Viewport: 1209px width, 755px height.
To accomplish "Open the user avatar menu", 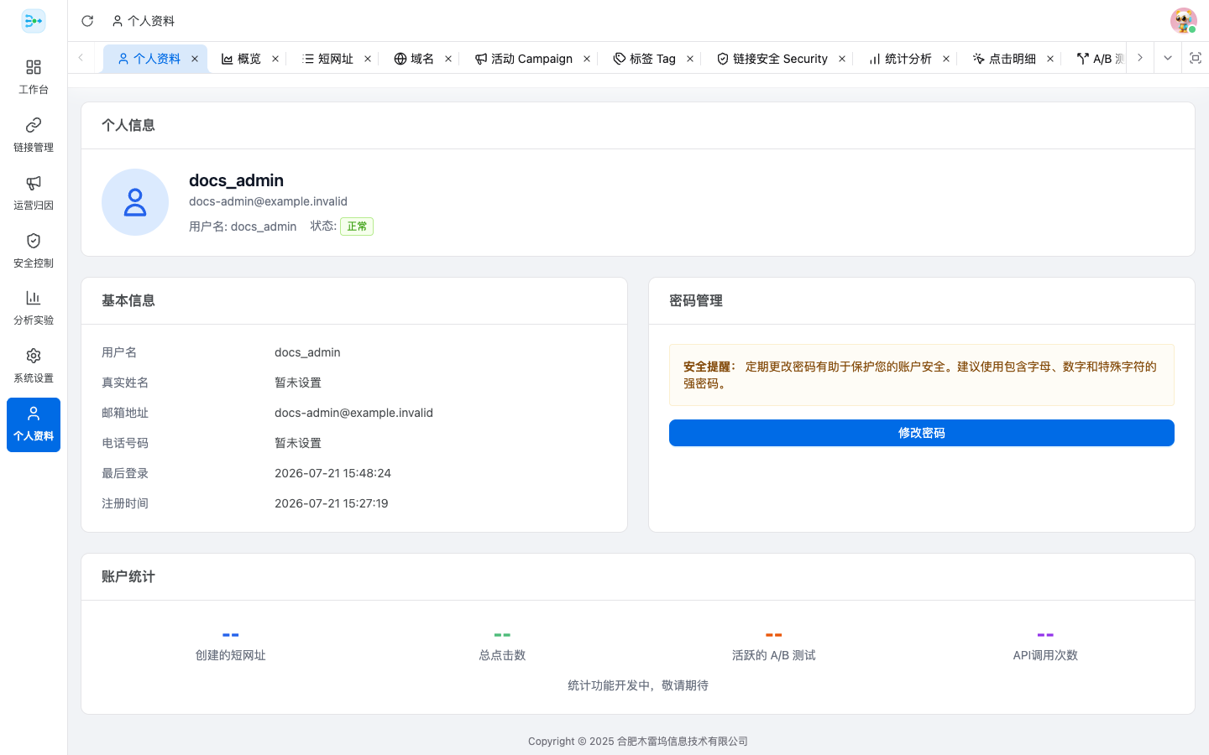I will pos(1183,21).
